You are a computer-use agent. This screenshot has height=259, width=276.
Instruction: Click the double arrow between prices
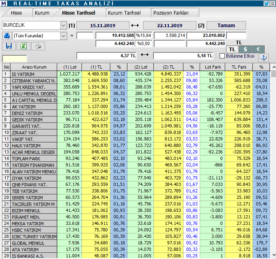[144, 55]
